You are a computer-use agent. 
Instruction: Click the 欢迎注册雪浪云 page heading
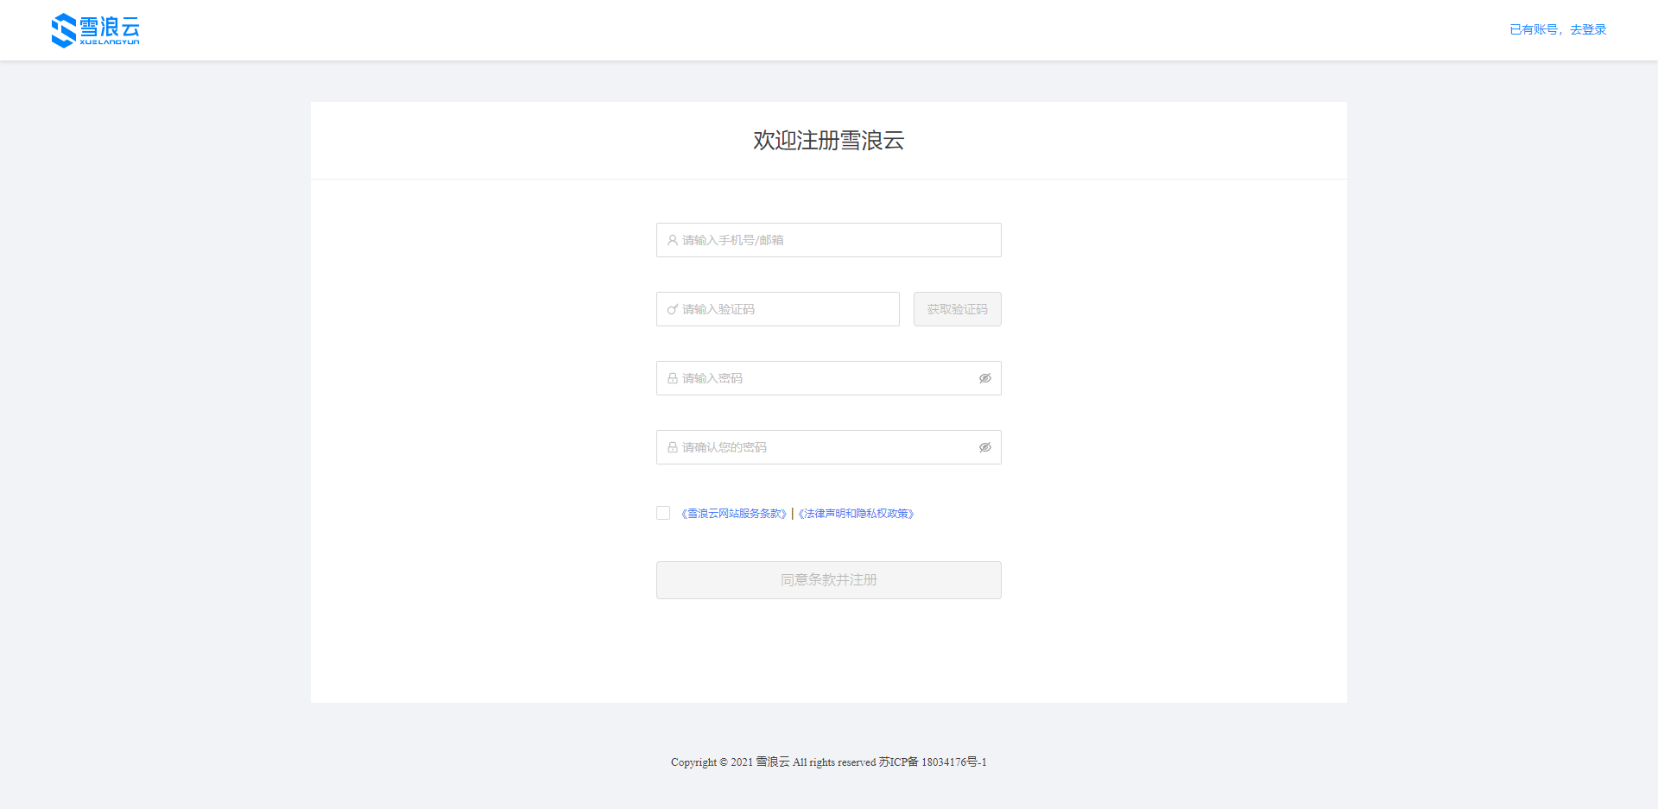(x=828, y=140)
